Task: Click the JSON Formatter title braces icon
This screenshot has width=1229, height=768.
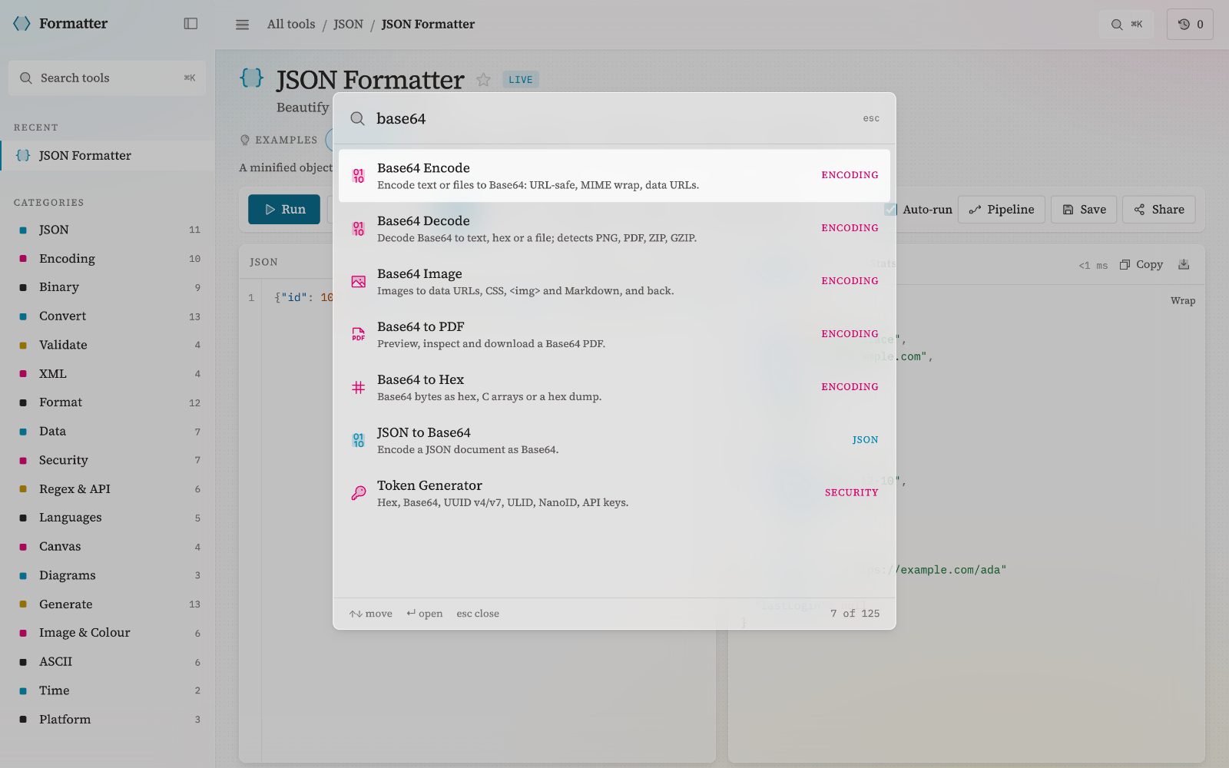Action: click(x=252, y=78)
